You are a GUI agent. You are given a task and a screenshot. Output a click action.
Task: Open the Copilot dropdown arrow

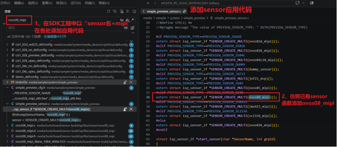tap(303, 3)
